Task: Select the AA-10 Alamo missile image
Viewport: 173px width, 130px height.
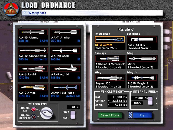Action: click(x=33, y=32)
